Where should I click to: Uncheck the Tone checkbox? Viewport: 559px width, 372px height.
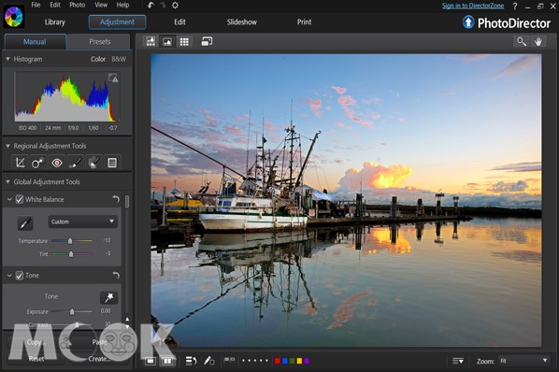pyautogui.click(x=20, y=276)
